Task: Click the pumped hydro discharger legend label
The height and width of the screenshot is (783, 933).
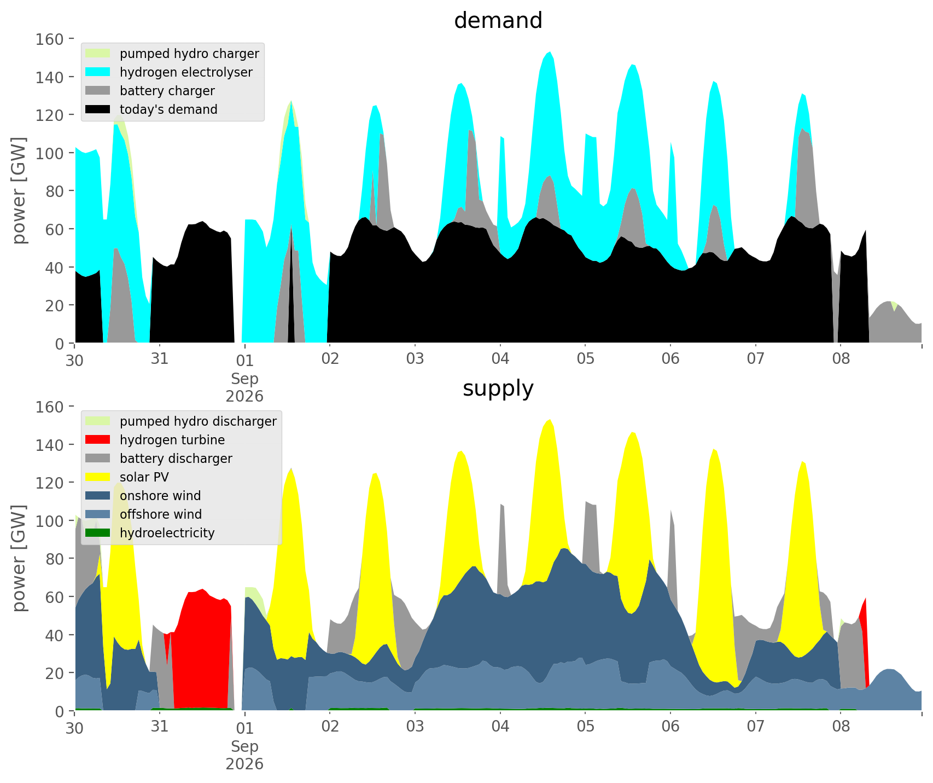Action: coord(198,421)
